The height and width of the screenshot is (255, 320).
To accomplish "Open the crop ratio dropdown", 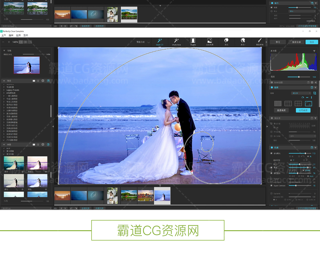I will tap(301, 93).
